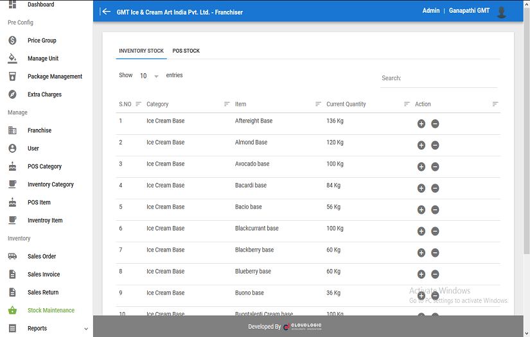This screenshot has width=530, height=337.
Task: Open Sales Return menu item
Action: coord(43,293)
